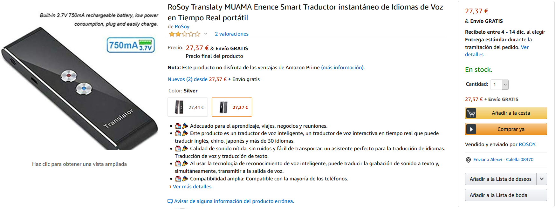Open Nuevos (2) desde 27,37 € offers

[197, 79]
